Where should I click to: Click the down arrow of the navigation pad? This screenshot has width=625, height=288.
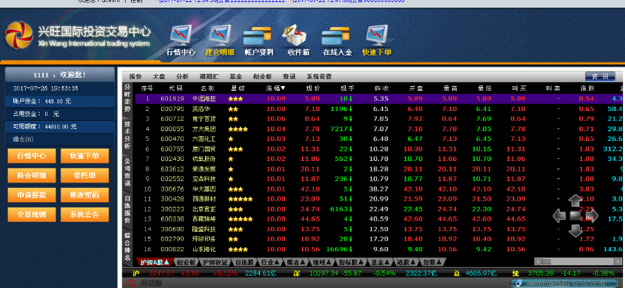point(575,231)
